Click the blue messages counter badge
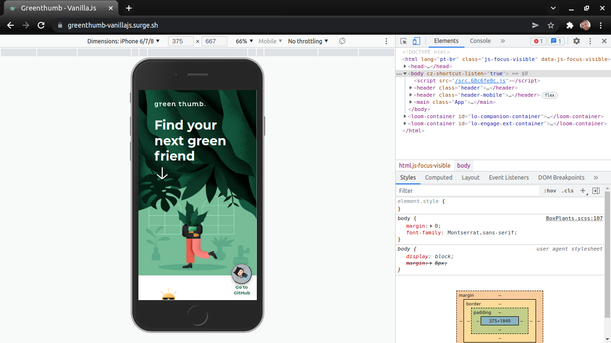 point(556,41)
